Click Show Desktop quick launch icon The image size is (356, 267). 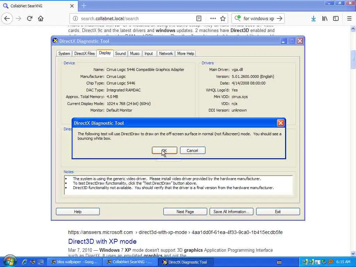pyautogui.click(x=41, y=262)
